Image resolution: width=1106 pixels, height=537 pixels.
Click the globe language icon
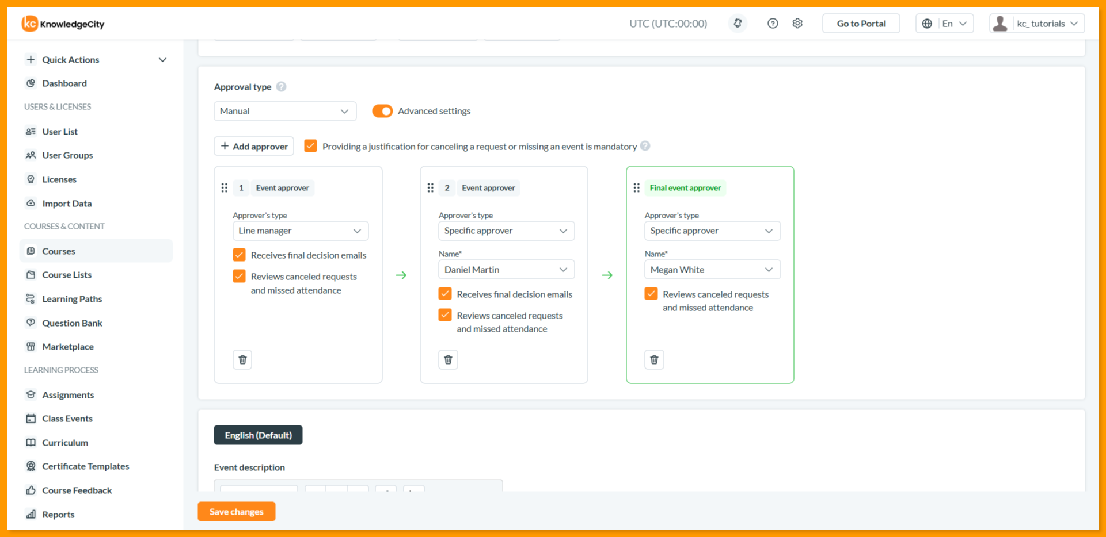point(927,24)
